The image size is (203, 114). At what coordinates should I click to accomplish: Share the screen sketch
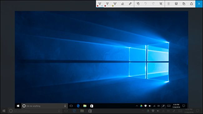(191, 4)
